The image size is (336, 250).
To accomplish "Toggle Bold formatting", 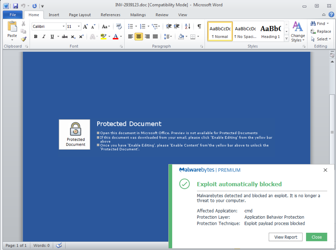I will tap(36, 37).
